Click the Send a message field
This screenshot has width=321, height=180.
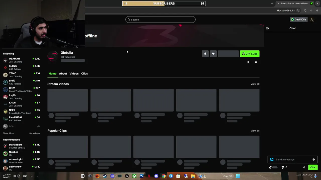click(292, 159)
